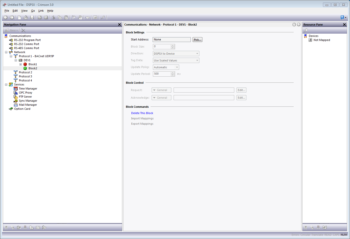Viewport: 350px width, 239px height.
Task: Click the search magnifier in Resource Pane
Action: [x=306, y=30]
